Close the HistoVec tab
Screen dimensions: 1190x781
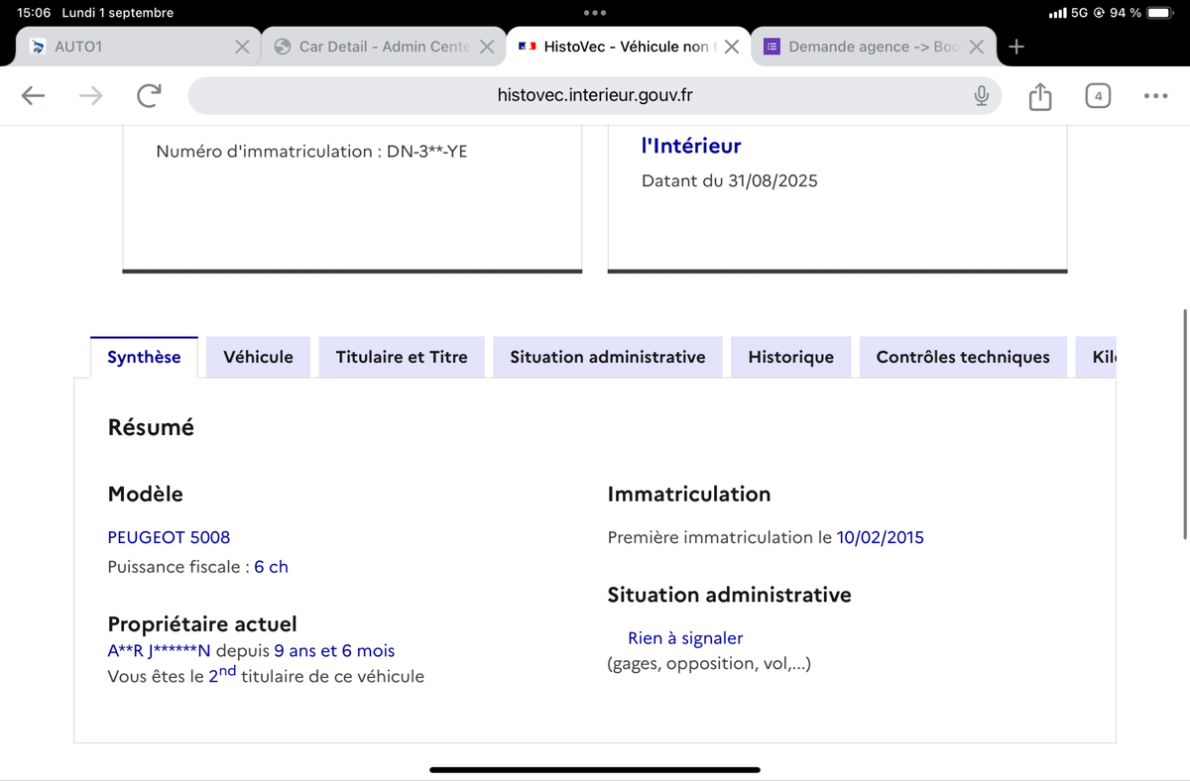(x=732, y=47)
